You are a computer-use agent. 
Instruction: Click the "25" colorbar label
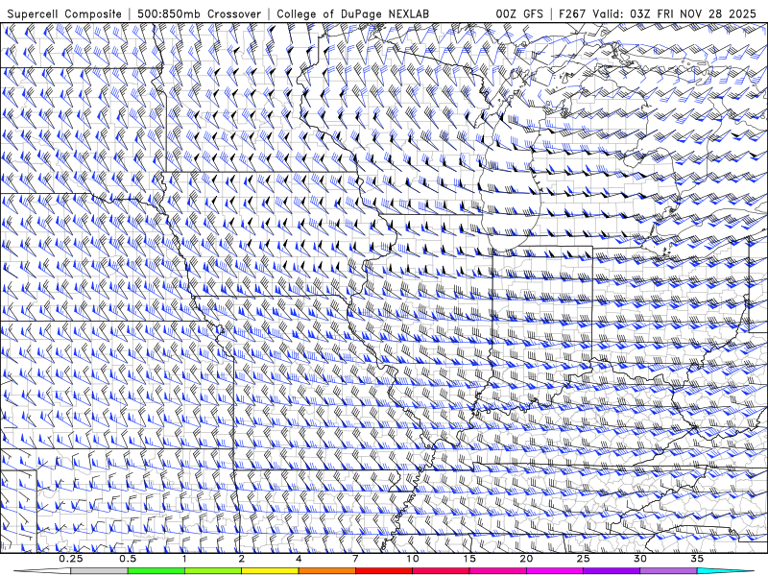click(583, 559)
